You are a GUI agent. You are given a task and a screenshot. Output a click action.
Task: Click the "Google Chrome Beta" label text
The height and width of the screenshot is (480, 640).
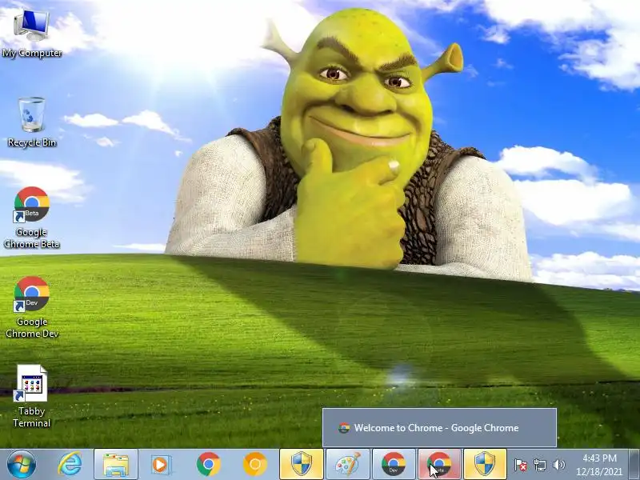click(32, 238)
